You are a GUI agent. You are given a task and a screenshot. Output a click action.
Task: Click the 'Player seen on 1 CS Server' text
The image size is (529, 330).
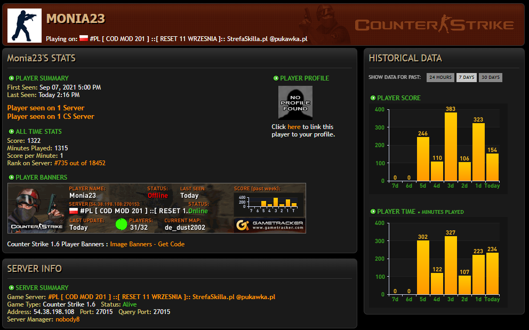coord(51,116)
